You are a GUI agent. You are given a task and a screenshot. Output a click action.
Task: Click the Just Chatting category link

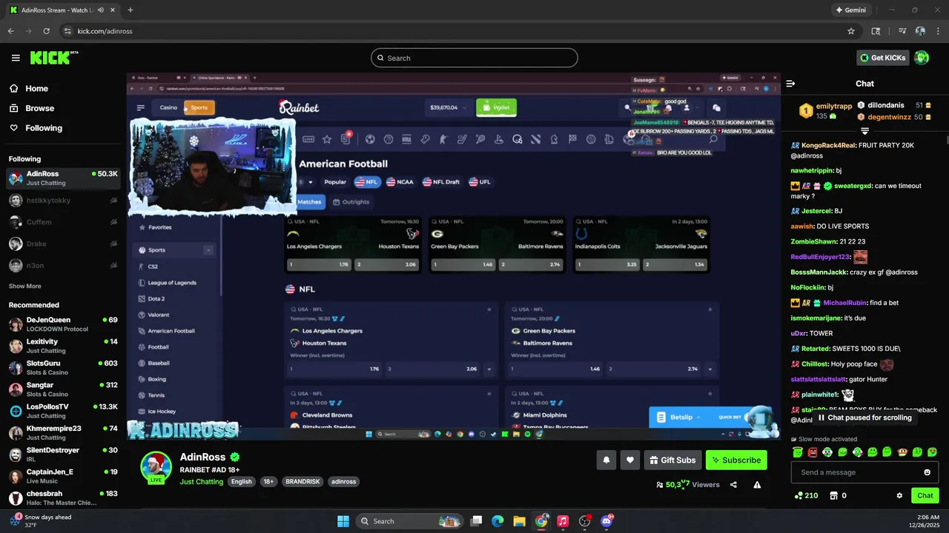(202, 481)
